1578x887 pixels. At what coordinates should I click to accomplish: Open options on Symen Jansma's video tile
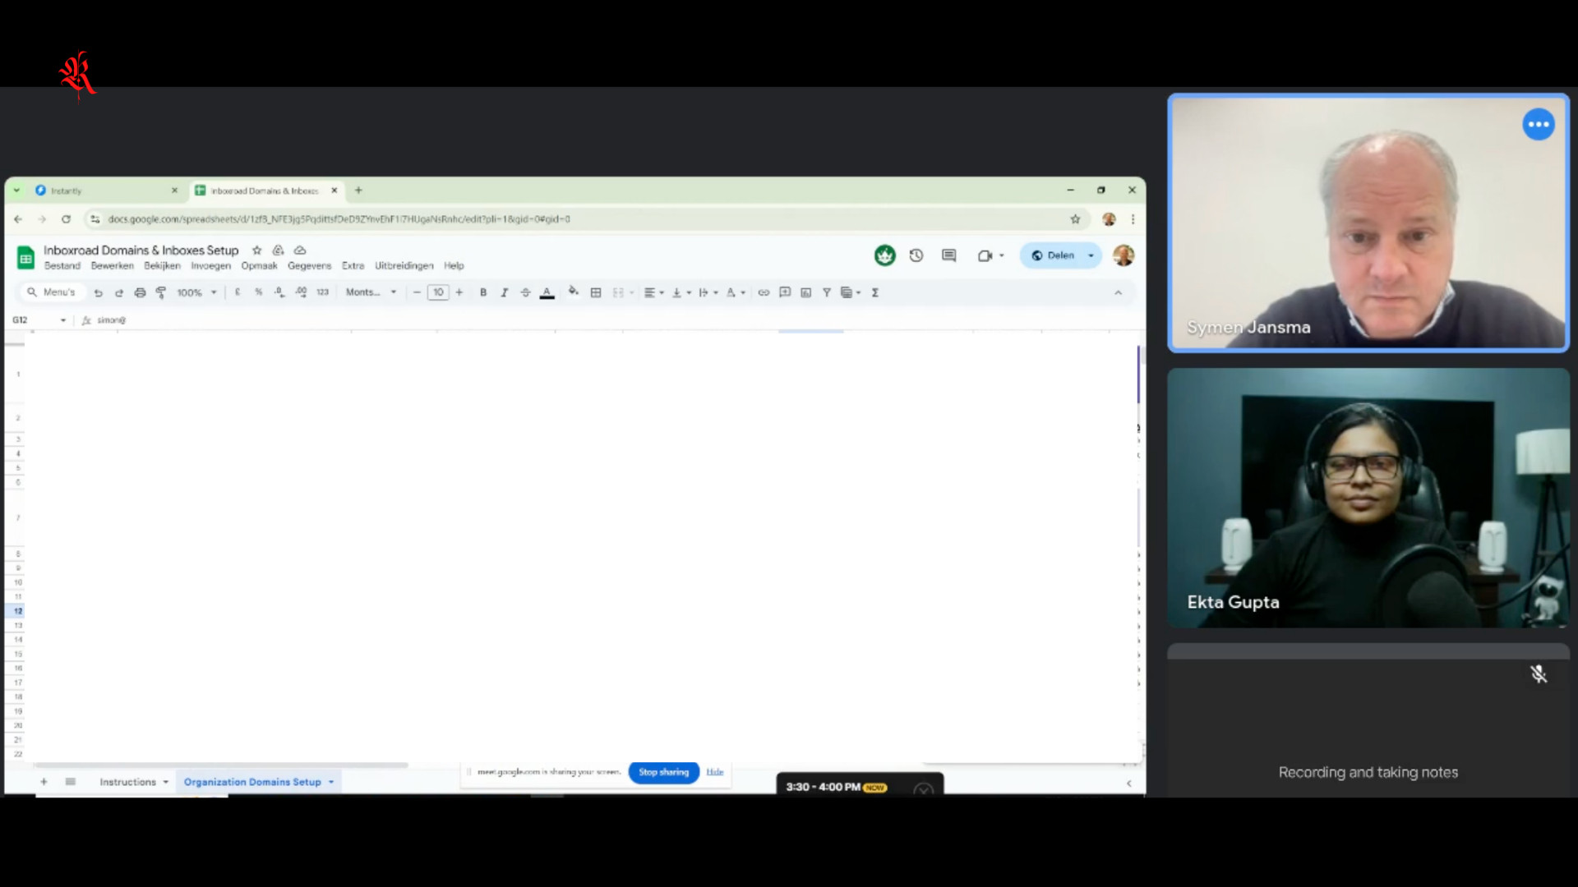click(1539, 125)
